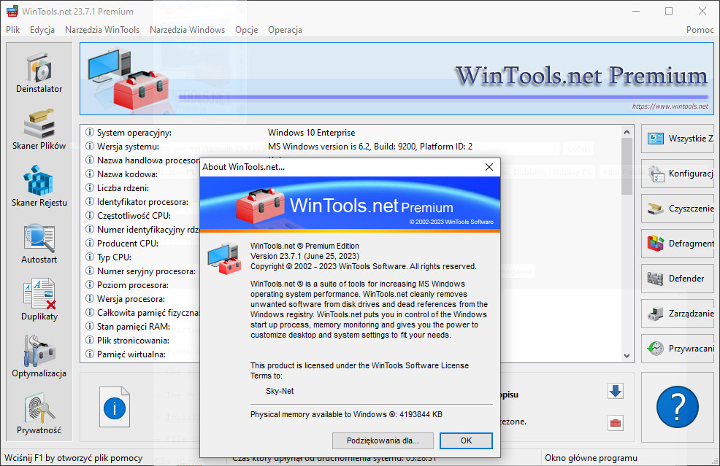This screenshot has height=466, width=720.
Task: Select the Wersja procesora row
Action: pos(142,299)
